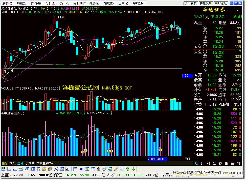Click the 用户论坛 button
246x180 pixels.
[221, 3]
